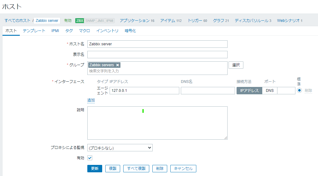Remove the Zabbix servers group tag

point(117,65)
